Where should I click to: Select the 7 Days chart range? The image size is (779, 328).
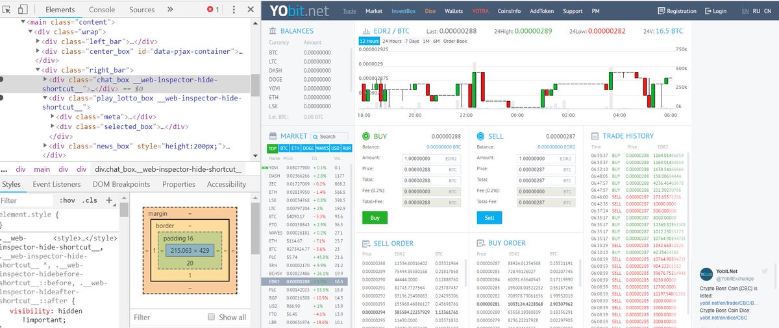[x=412, y=41]
